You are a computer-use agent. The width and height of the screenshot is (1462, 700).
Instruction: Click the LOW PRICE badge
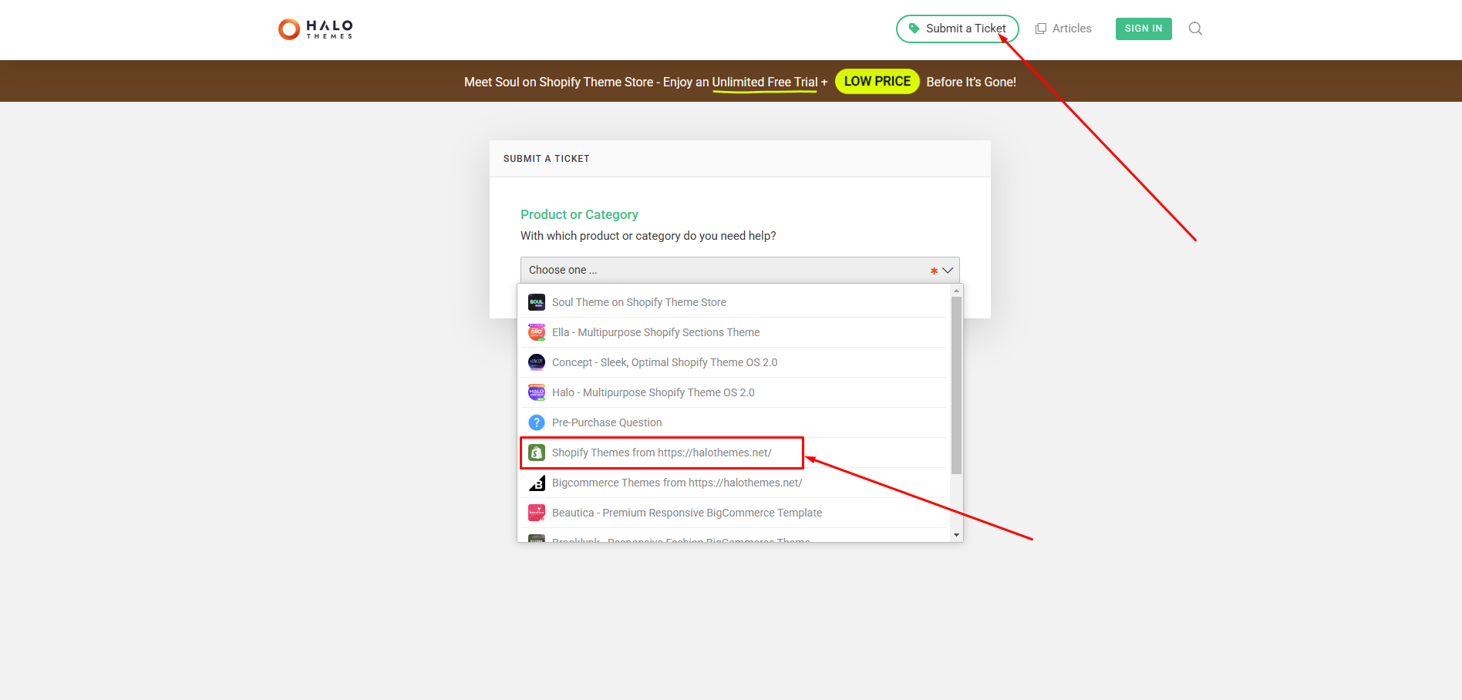pos(878,81)
